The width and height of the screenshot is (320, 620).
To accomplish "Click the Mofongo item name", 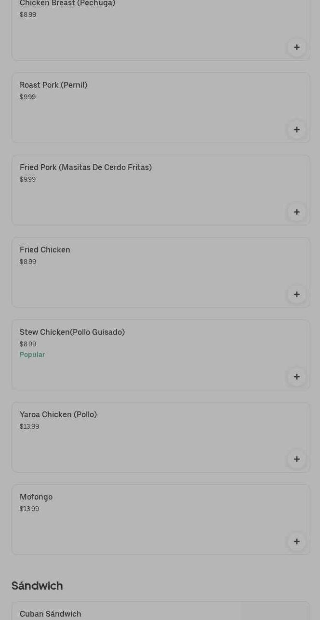I will 36,497.
